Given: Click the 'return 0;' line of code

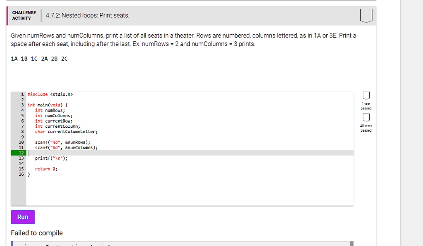Looking at the screenshot, I should [46, 169].
